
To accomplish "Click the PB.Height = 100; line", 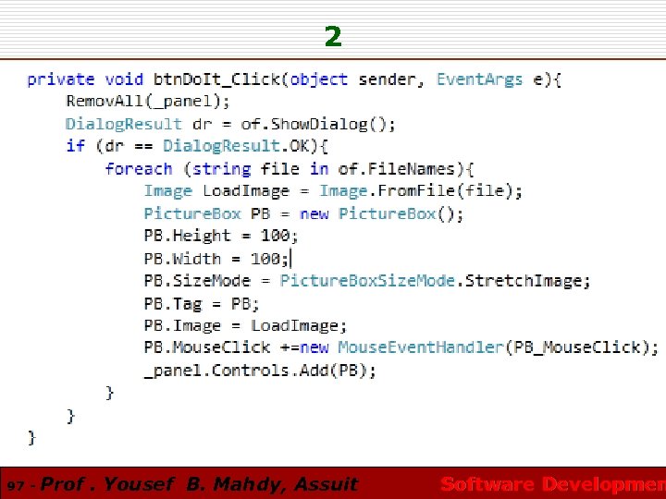I will click(221, 236).
